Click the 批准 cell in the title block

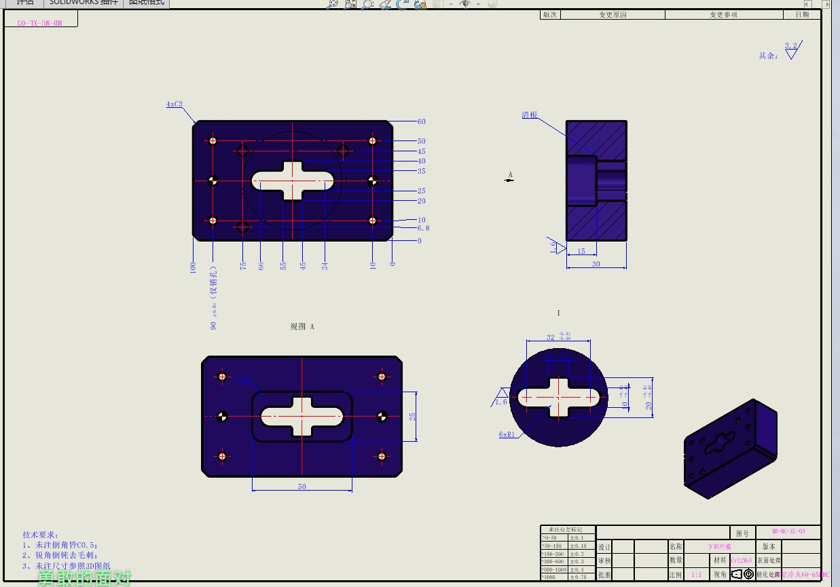[604, 575]
